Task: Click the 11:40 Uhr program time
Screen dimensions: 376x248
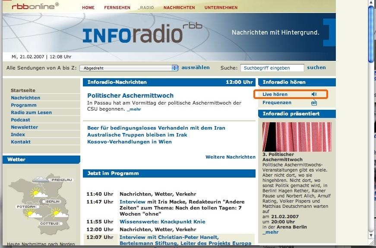Action: pyautogui.click(x=100, y=194)
